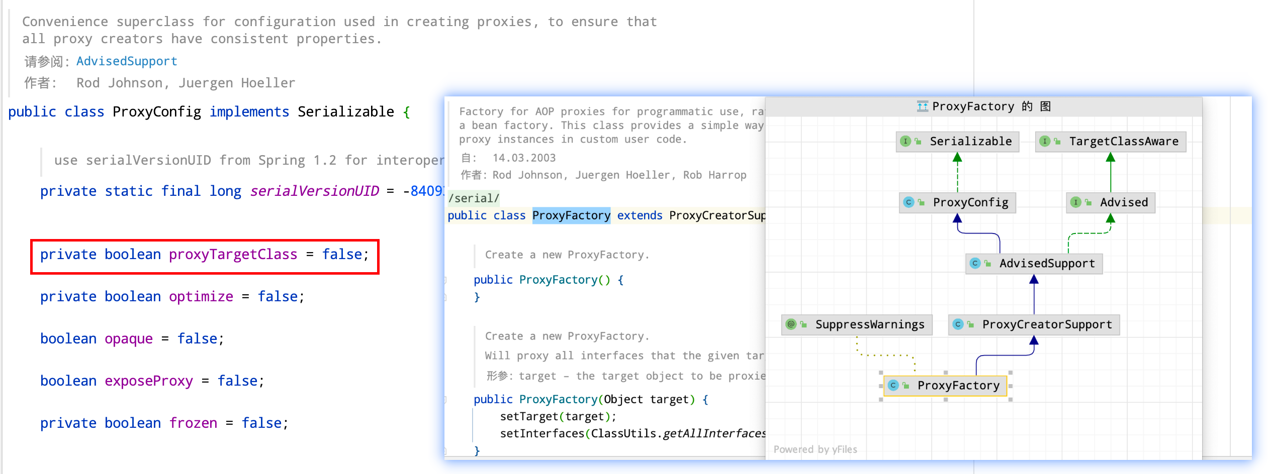The width and height of the screenshot is (1269, 474).
Task: Click the date 14.03.2003 in the doc
Action: coord(524,158)
